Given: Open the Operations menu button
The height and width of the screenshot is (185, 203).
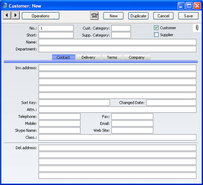Looking at the screenshot, I should pos(41,16).
